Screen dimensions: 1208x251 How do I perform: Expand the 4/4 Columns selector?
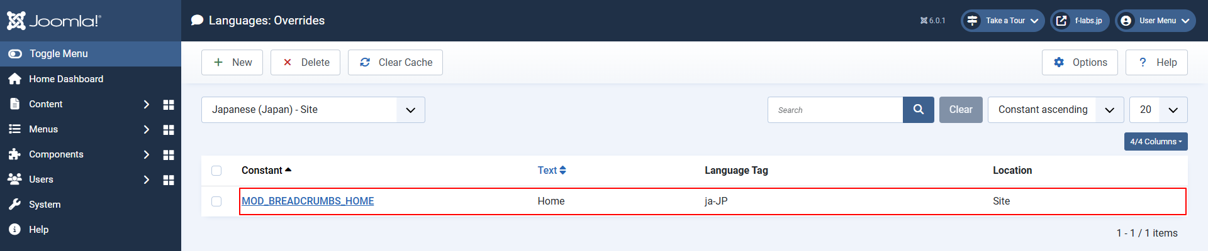tap(1155, 142)
